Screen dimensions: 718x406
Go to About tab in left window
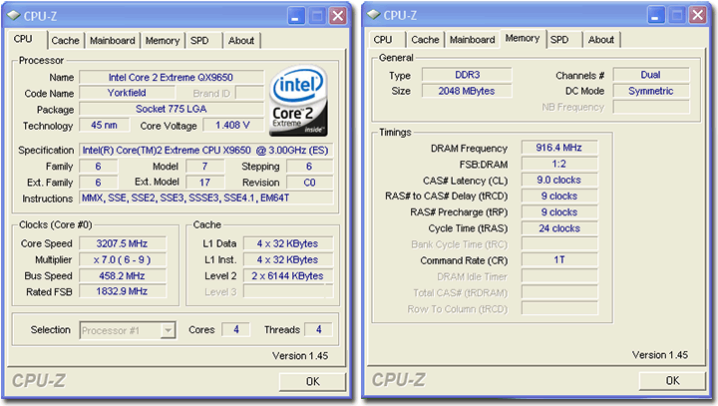pos(241,40)
